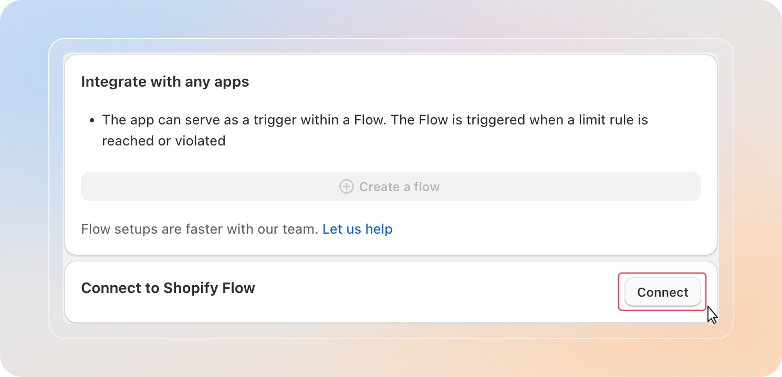Image resolution: width=782 pixels, height=377 pixels.
Task: Click the text 'Flow setups are faster with our team.'
Action: click(x=200, y=229)
